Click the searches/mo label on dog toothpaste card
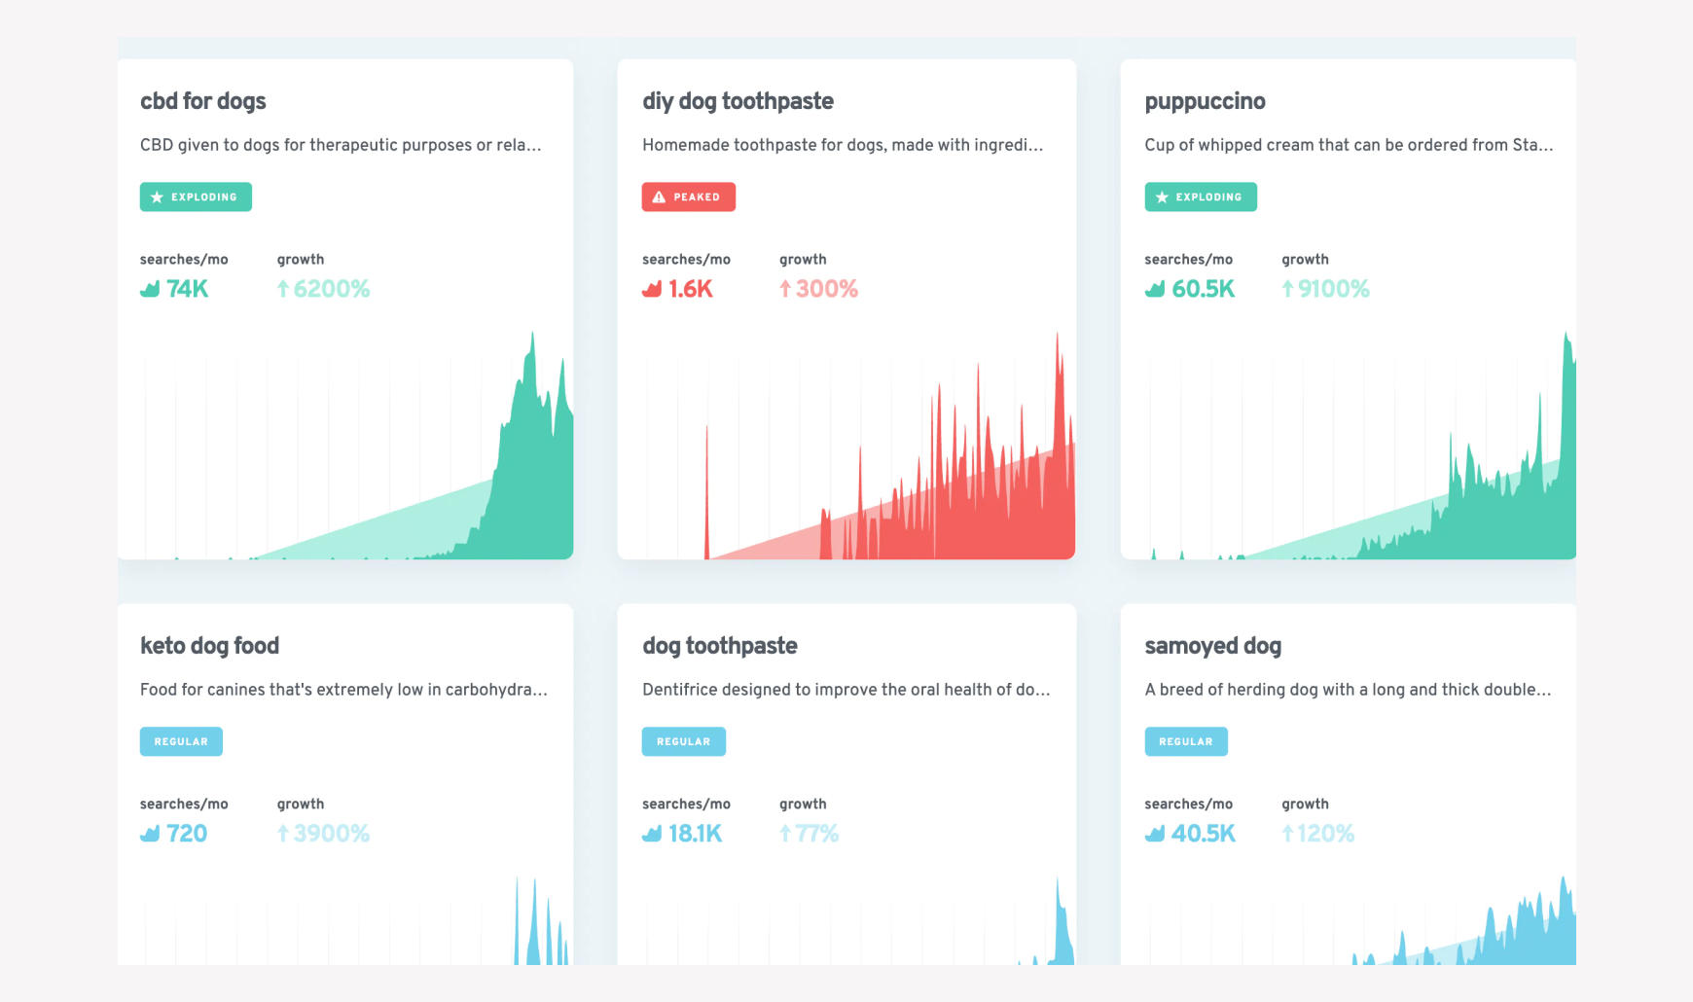This screenshot has width=1693, height=1002. (x=686, y=805)
